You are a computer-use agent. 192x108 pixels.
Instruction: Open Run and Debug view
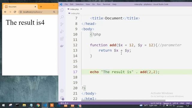tap(62, 31)
